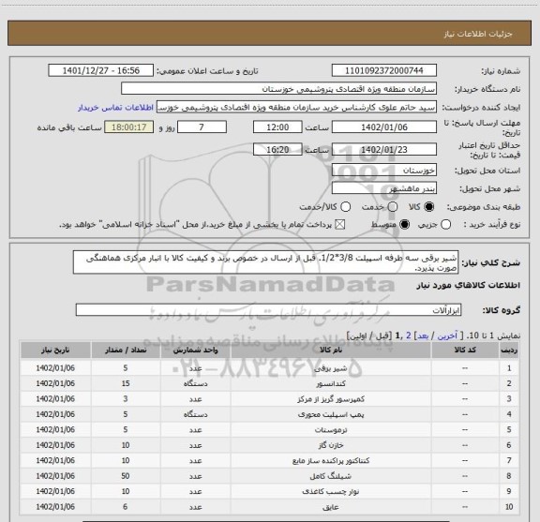Select the کالا radio button
Viewport: 540px width, 522px height.
tap(429, 207)
